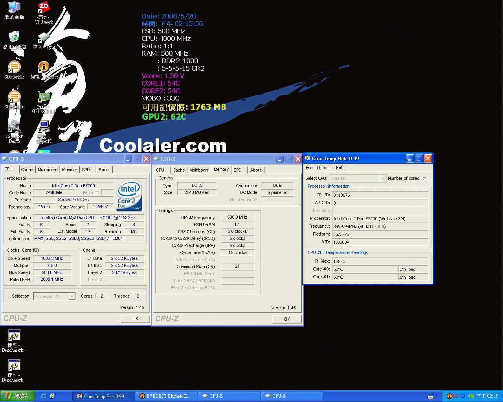Viewport: 503px width, 402px height.
Task: Click the 0% load value for Core #1
Action: pos(413,277)
